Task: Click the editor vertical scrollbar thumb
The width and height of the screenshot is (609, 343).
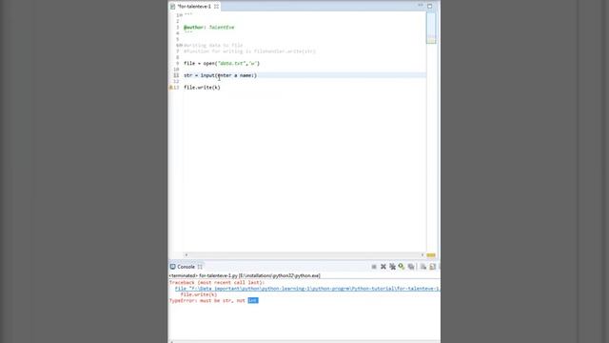Action: pyautogui.click(x=431, y=28)
